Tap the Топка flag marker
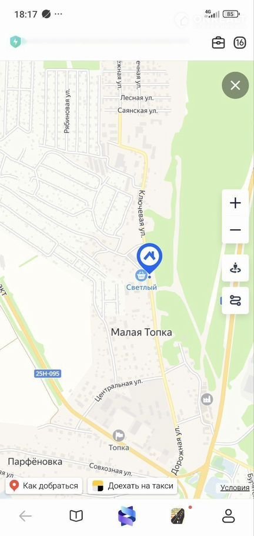The width and height of the screenshot is (254, 536). [119, 435]
